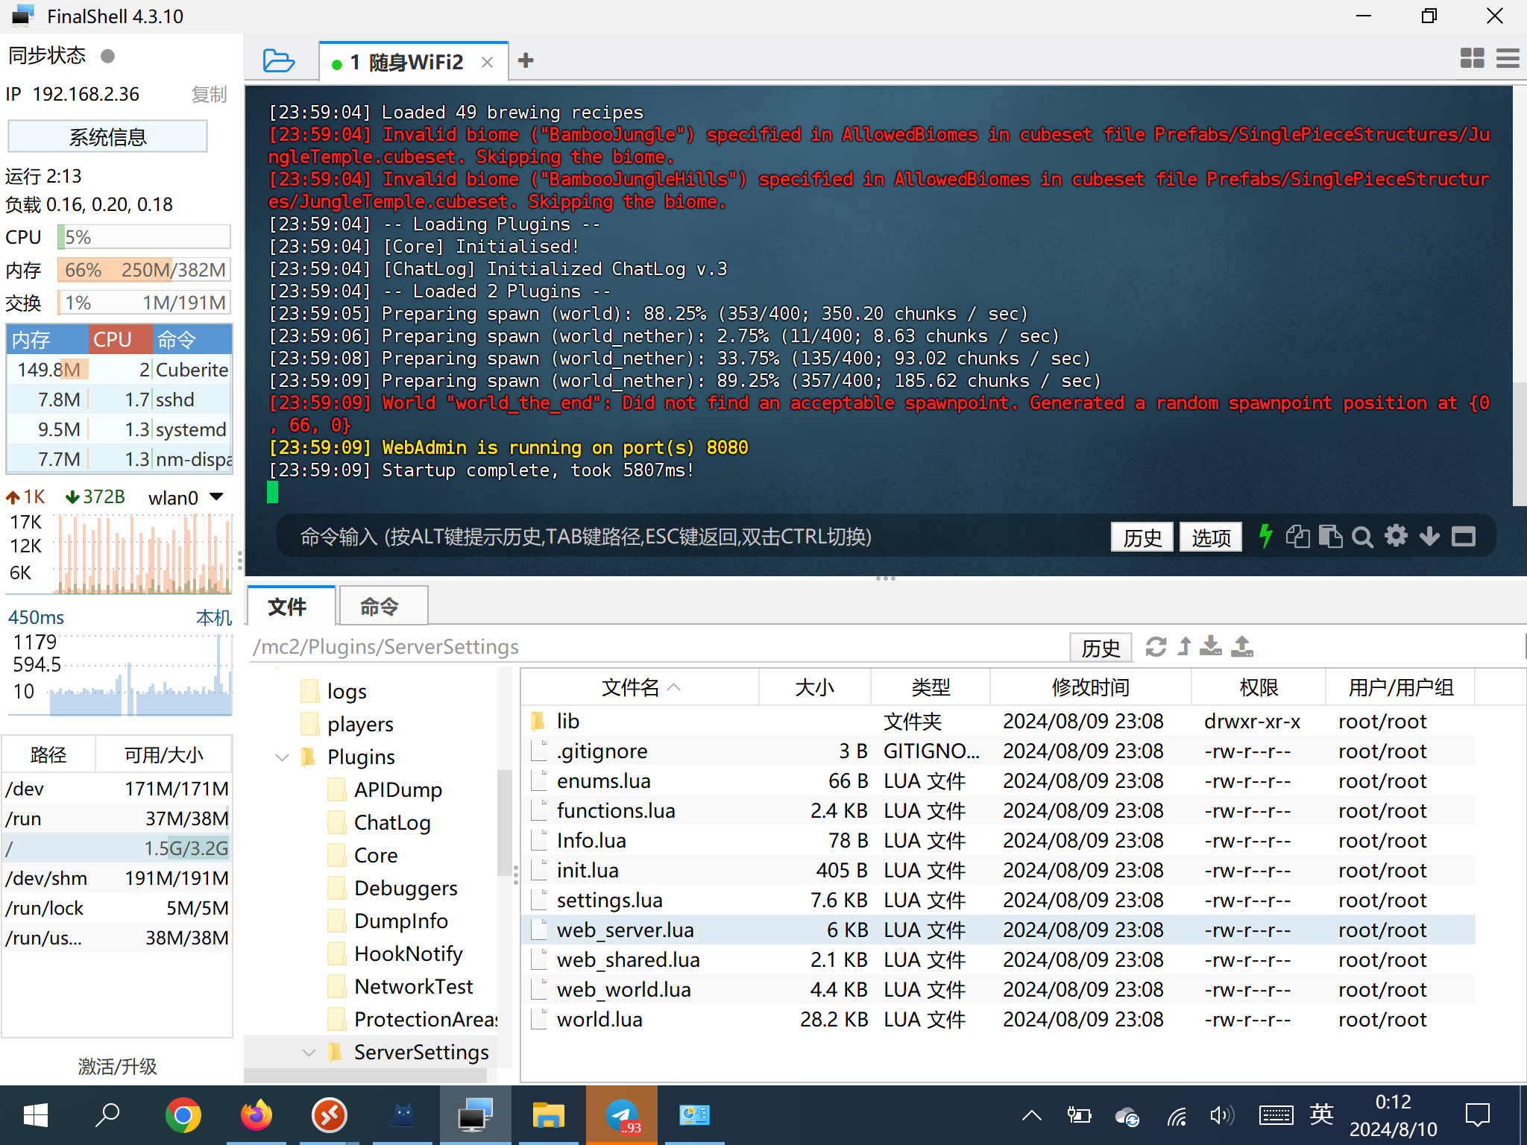Select the web_server.lua file
The width and height of the screenshot is (1527, 1145).
coord(998,930)
